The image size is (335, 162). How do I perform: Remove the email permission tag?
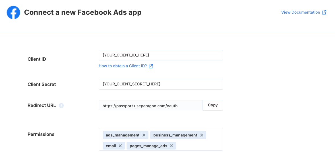click(120, 146)
